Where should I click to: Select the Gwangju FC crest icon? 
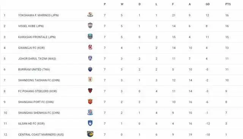coord(90,47)
